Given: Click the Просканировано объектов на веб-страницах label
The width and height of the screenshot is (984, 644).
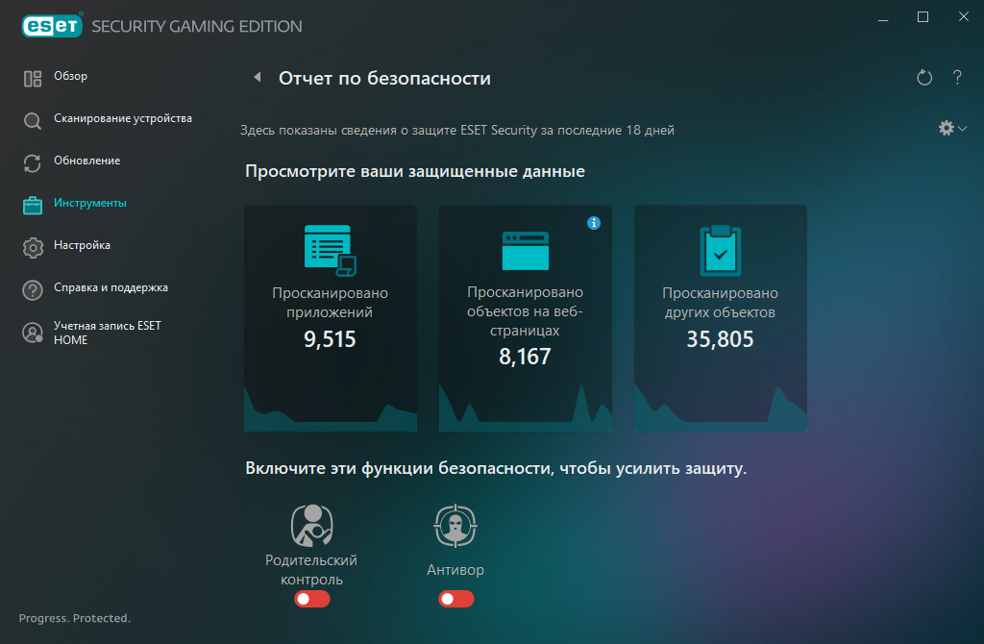Looking at the screenshot, I should tap(526, 311).
